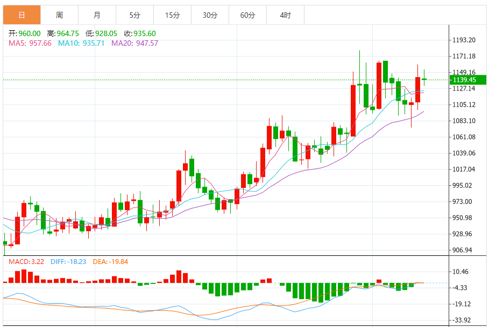Viewport: 489px width, 327px height.
Task: Switch to the 周 weekly tab
Action: 60,15
